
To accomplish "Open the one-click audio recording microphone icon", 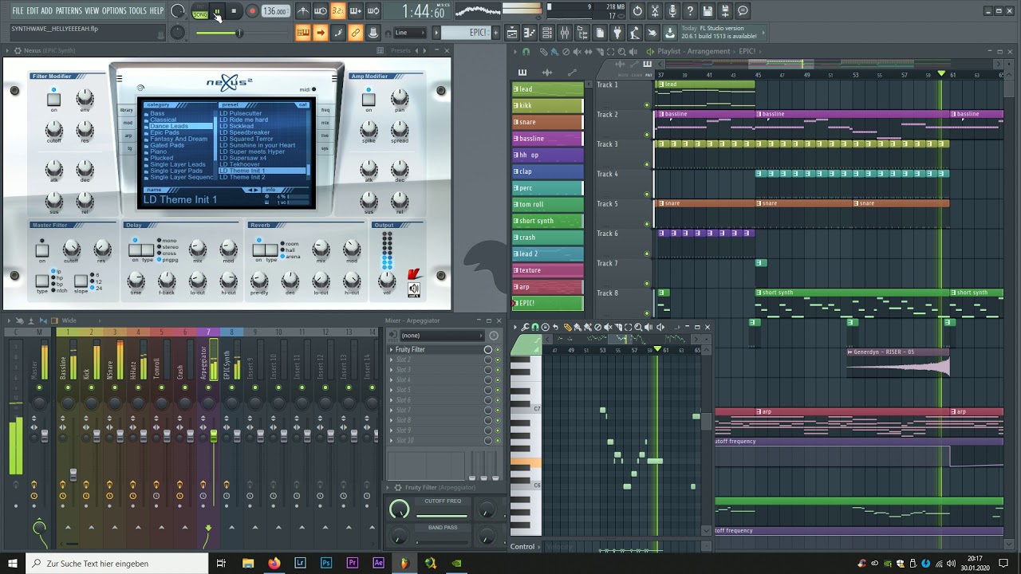I will [x=672, y=11].
